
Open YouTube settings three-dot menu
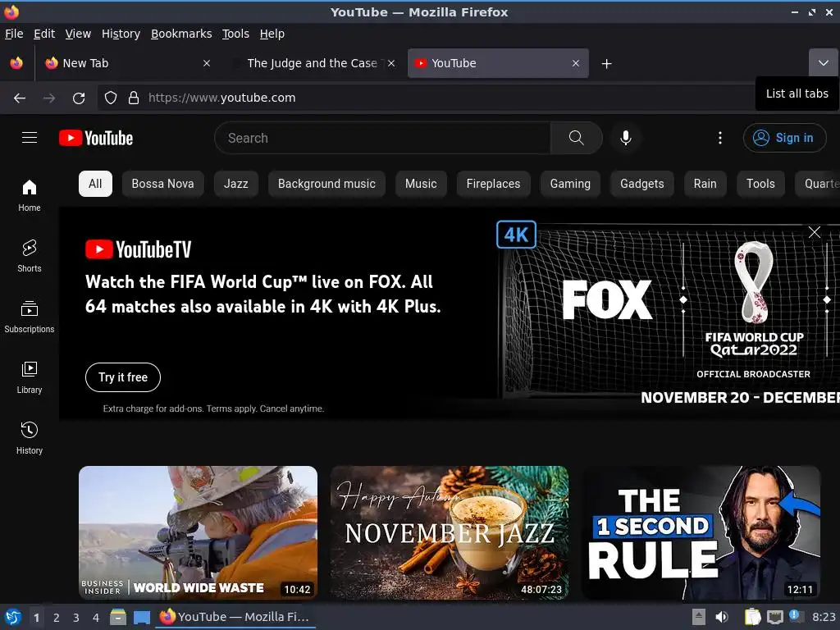point(719,138)
